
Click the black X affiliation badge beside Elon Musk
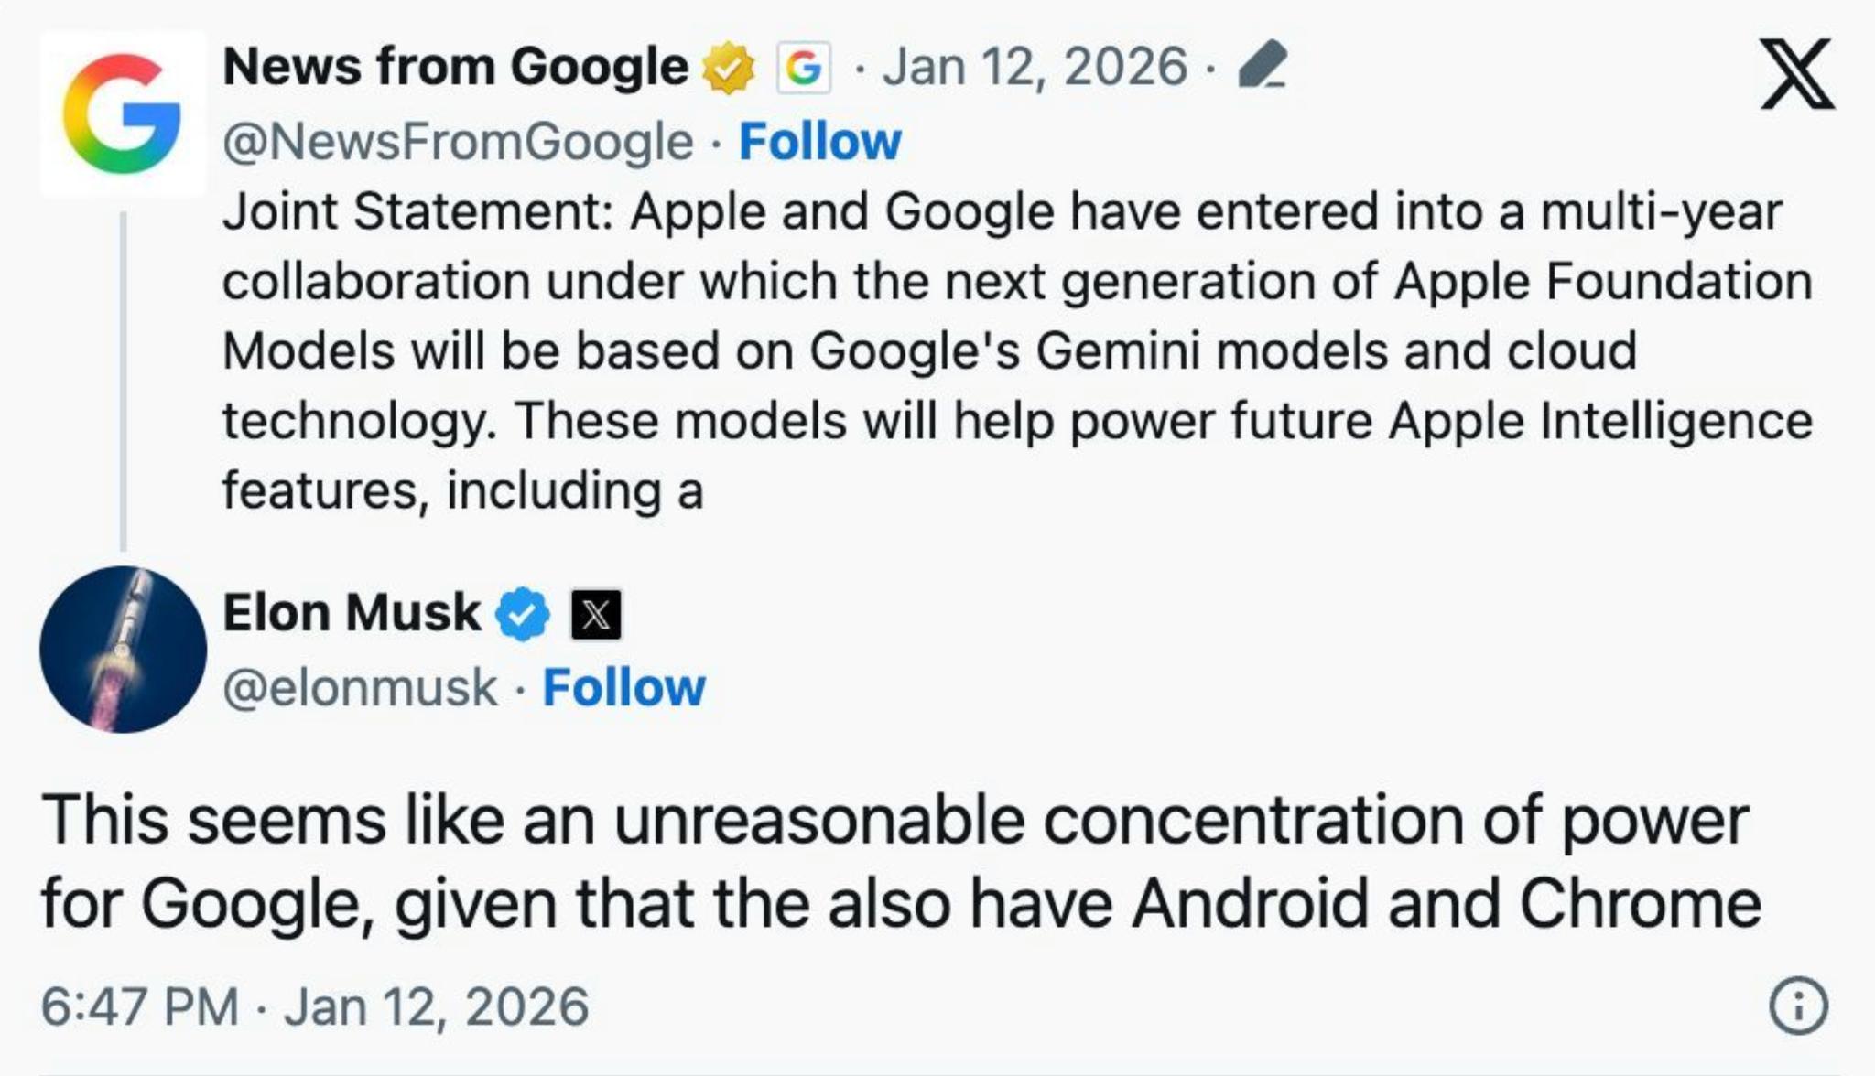596,614
